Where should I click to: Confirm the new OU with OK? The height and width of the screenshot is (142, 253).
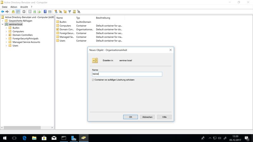(131, 117)
